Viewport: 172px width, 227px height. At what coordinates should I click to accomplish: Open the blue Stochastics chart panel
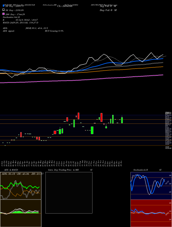[151, 186]
